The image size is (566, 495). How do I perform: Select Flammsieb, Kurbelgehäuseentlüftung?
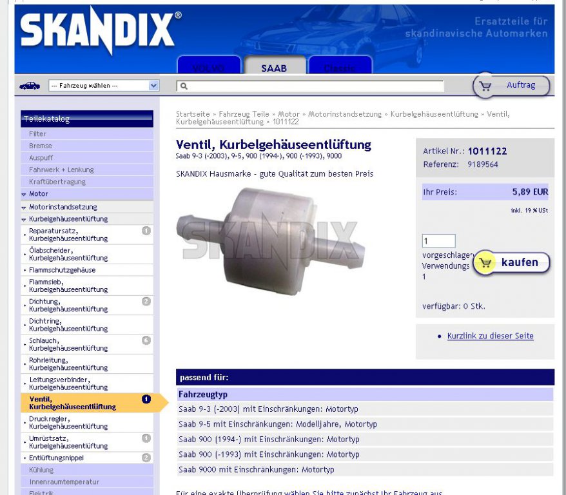pos(87,286)
